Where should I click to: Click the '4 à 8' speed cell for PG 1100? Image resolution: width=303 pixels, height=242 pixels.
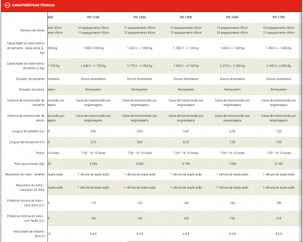pos(93,234)
